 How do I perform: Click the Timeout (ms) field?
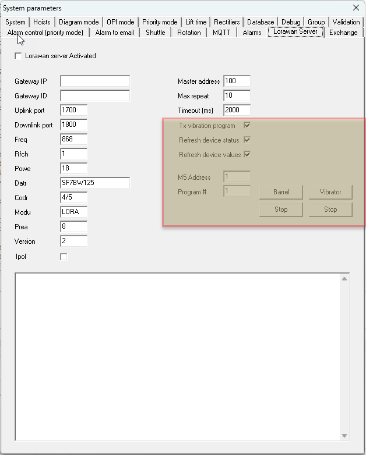click(x=237, y=110)
